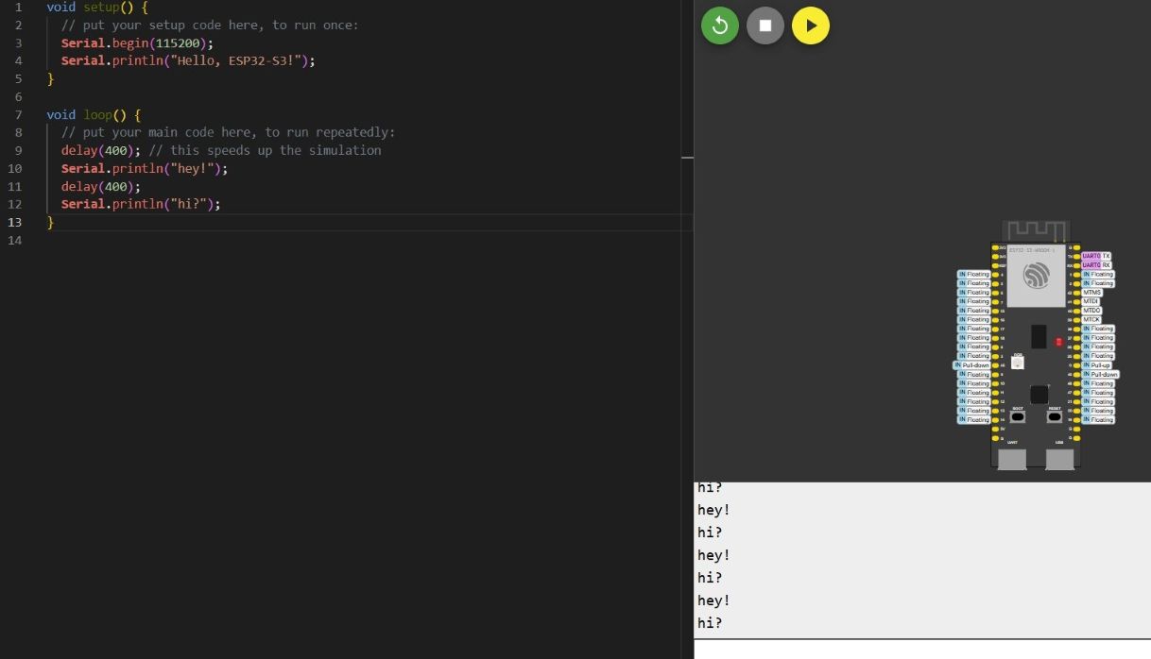Click the UART USB connector on the board
The width and height of the screenshot is (1151, 659).
point(1012,460)
